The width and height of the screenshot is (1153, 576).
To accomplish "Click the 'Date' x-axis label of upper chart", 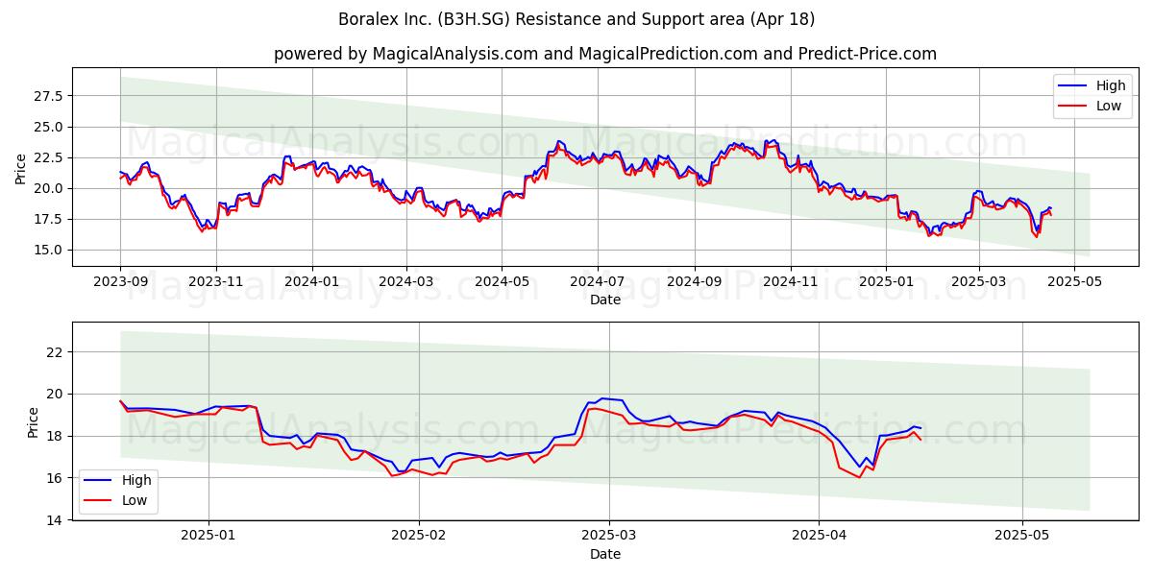I will (x=605, y=300).
